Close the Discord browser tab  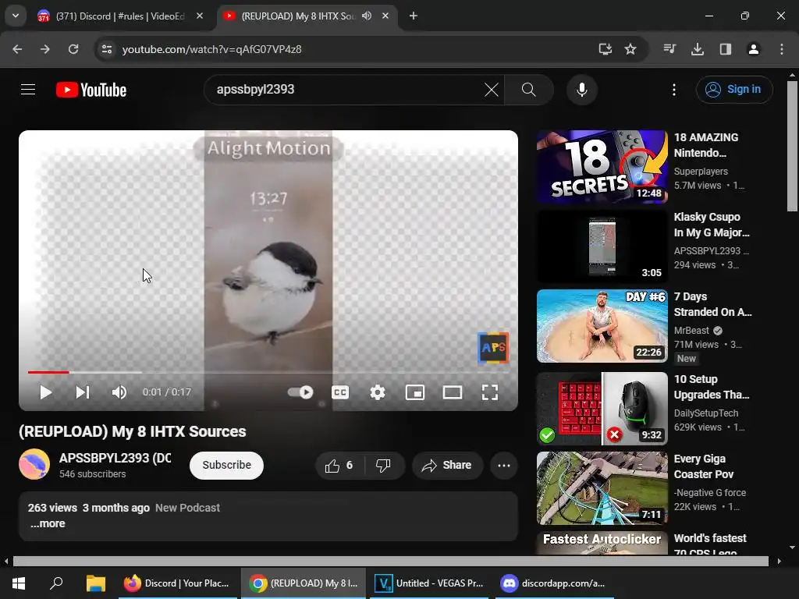(x=200, y=16)
